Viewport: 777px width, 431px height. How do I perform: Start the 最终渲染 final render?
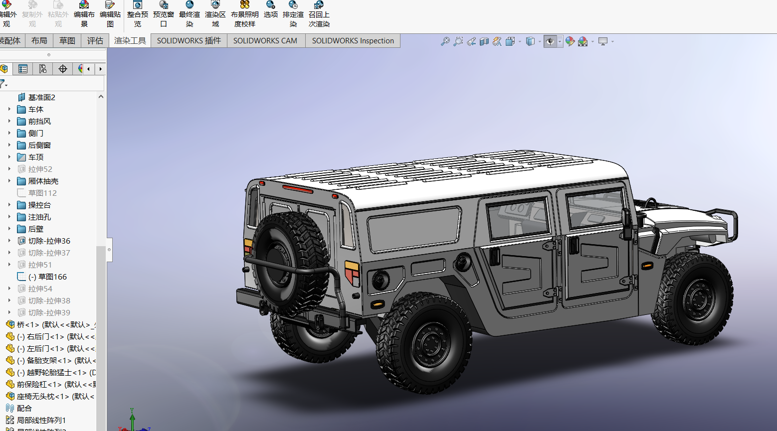[x=190, y=14]
